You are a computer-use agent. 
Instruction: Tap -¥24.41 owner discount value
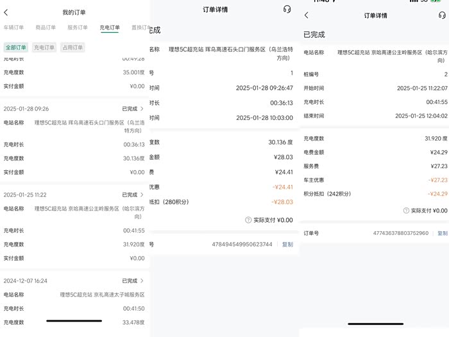coord(283,187)
